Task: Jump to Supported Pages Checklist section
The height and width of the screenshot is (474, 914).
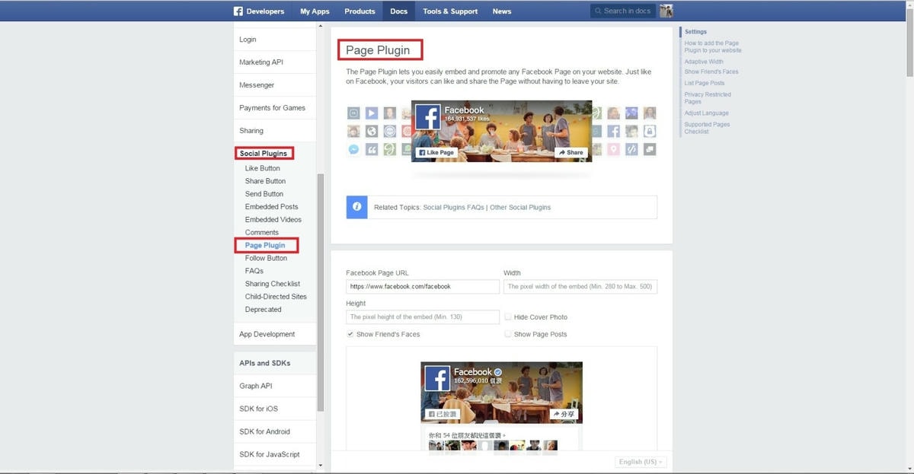Action: click(x=707, y=128)
